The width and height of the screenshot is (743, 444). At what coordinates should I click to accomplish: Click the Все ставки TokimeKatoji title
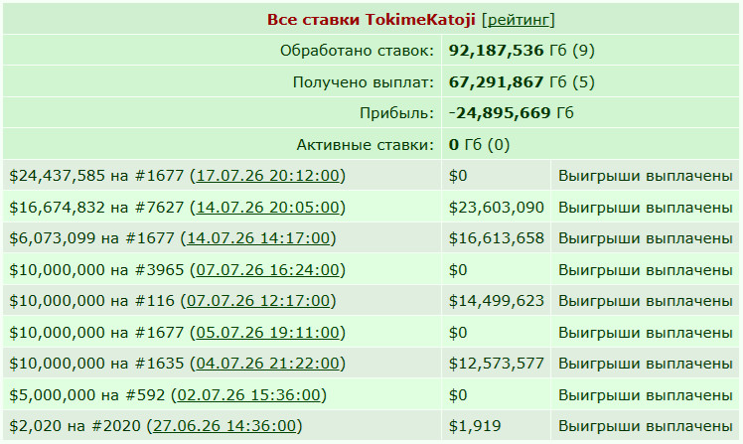371,20
